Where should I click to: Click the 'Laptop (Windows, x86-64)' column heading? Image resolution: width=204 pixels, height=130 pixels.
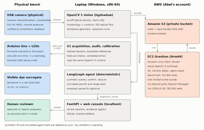[97, 4]
